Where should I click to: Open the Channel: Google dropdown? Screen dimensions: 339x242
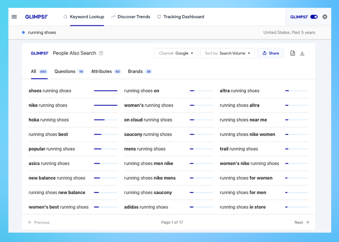pyautogui.click(x=176, y=53)
